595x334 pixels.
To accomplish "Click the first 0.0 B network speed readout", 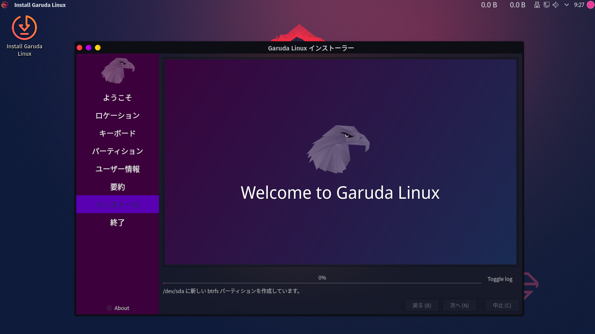I will point(489,5).
